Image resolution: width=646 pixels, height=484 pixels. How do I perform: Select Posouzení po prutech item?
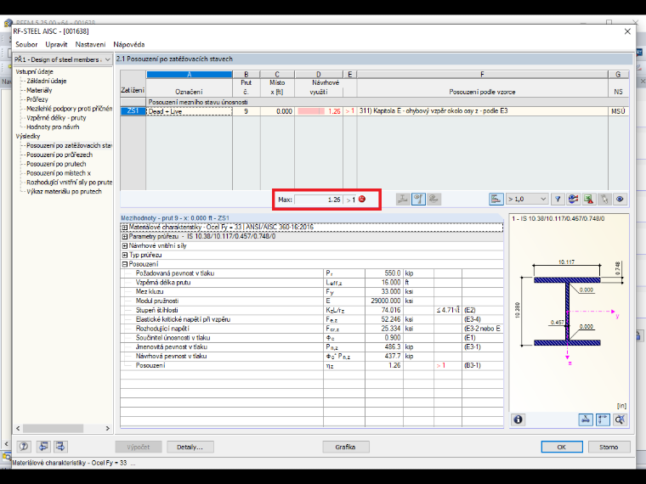[56, 164]
